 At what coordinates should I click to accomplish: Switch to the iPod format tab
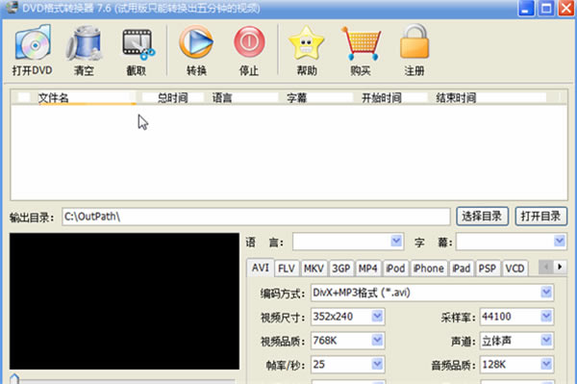pyautogui.click(x=395, y=269)
